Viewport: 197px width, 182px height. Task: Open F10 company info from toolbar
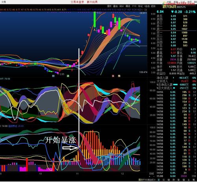[x=134, y=6]
